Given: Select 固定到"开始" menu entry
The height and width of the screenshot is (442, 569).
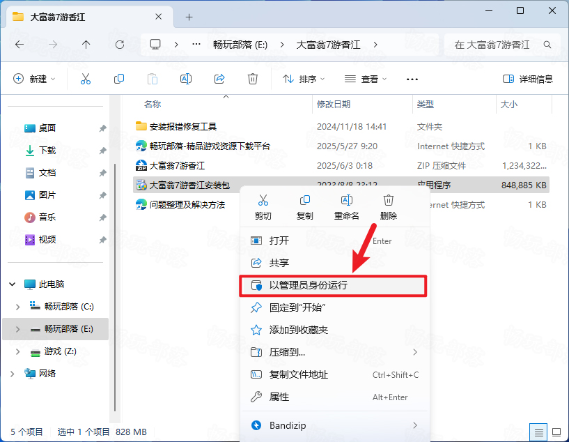Looking at the screenshot, I should point(334,307).
